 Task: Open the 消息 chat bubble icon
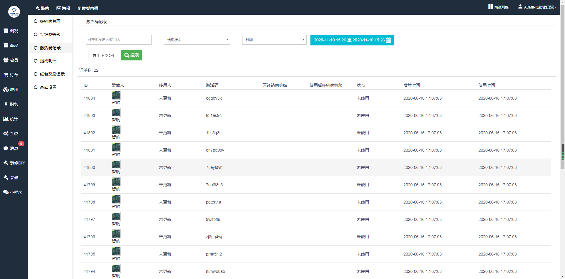coord(6,148)
